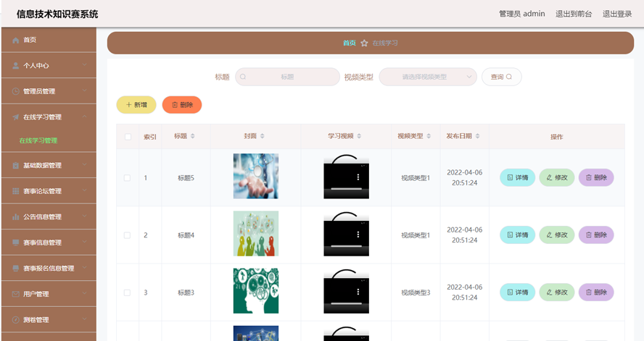Viewport: 644px width, 341px height.
Task: Tick the select-all checkbox in table header
Action: pyautogui.click(x=128, y=137)
